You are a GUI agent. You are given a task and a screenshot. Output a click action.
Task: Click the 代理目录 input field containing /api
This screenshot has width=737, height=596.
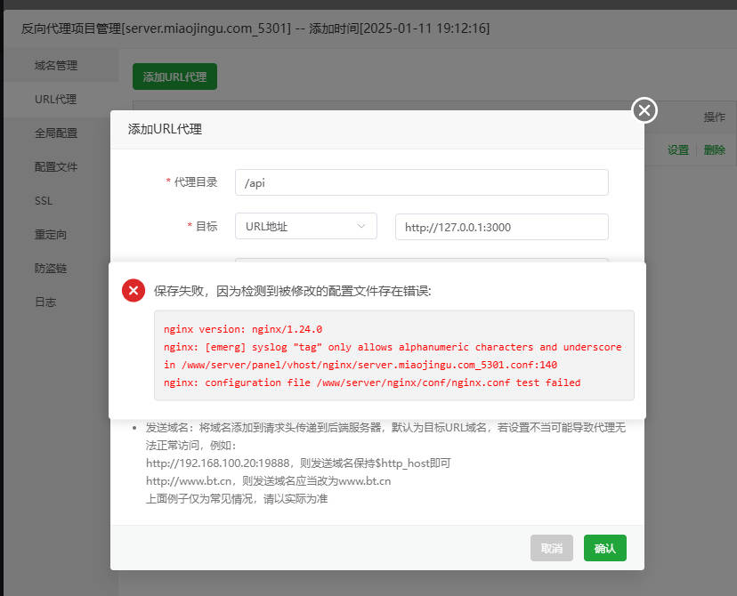[x=422, y=182]
